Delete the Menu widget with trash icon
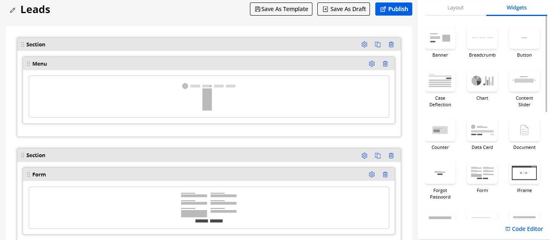Screen dimensions: 550x240 (x=385, y=64)
